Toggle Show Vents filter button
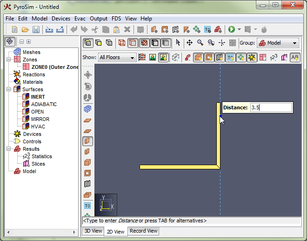Screen dimensions: 307x241 click(220, 58)
